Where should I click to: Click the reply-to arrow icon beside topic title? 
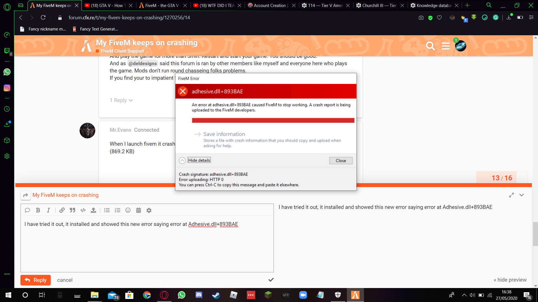[25, 195]
